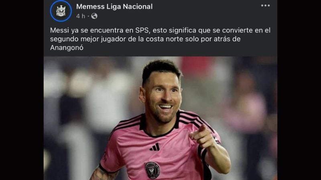321x180 pixels.
Task: Open the three-dot post options menu
Action: click(265, 6)
